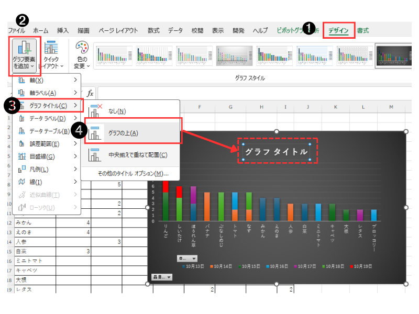Click the insert function fx icon
The image size is (419, 314).
tap(90, 93)
